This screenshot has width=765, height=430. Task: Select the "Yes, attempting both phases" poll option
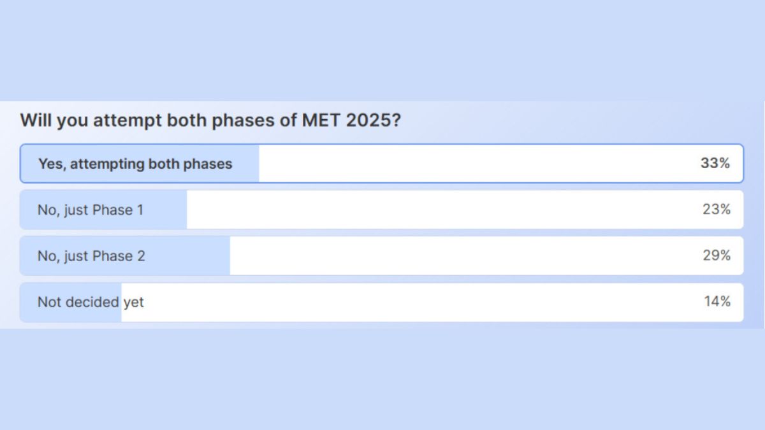tap(135, 164)
